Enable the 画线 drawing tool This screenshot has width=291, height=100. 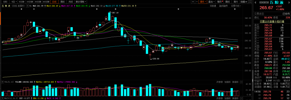click(227, 2)
